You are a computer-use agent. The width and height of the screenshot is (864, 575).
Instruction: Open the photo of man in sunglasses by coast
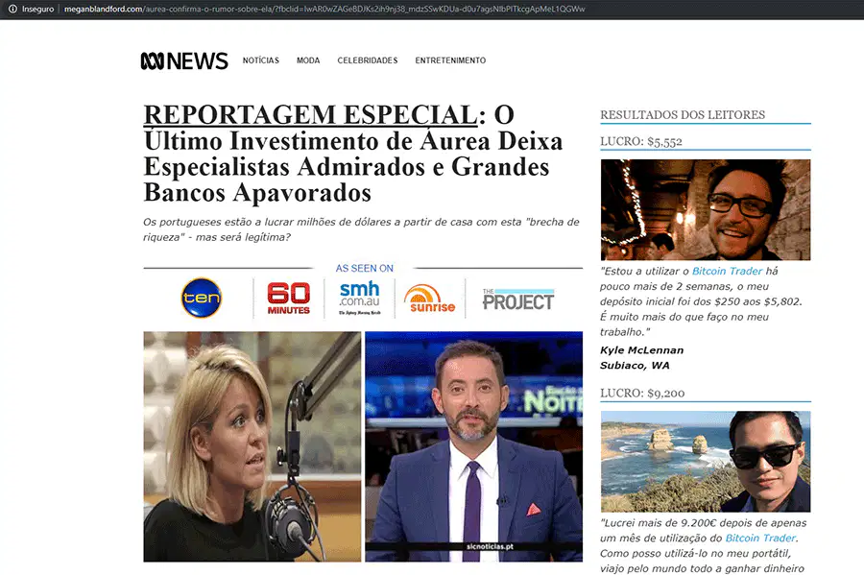pyautogui.click(x=706, y=462)
